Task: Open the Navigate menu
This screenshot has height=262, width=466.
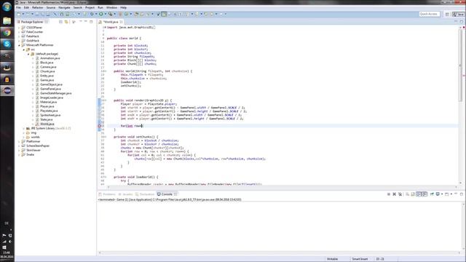Action: coord(64,7)
